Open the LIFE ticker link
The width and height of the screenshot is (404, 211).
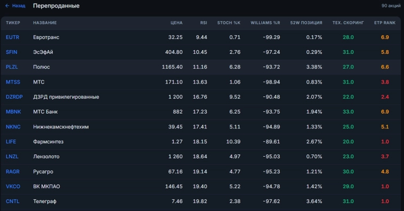pyautogui.click(x=11, y=141)
